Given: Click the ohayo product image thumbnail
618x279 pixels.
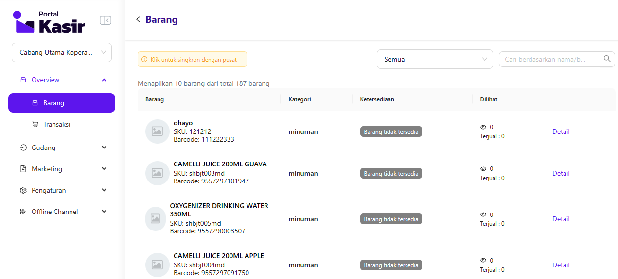Looking at the screenshot, I should pos(157,131).
